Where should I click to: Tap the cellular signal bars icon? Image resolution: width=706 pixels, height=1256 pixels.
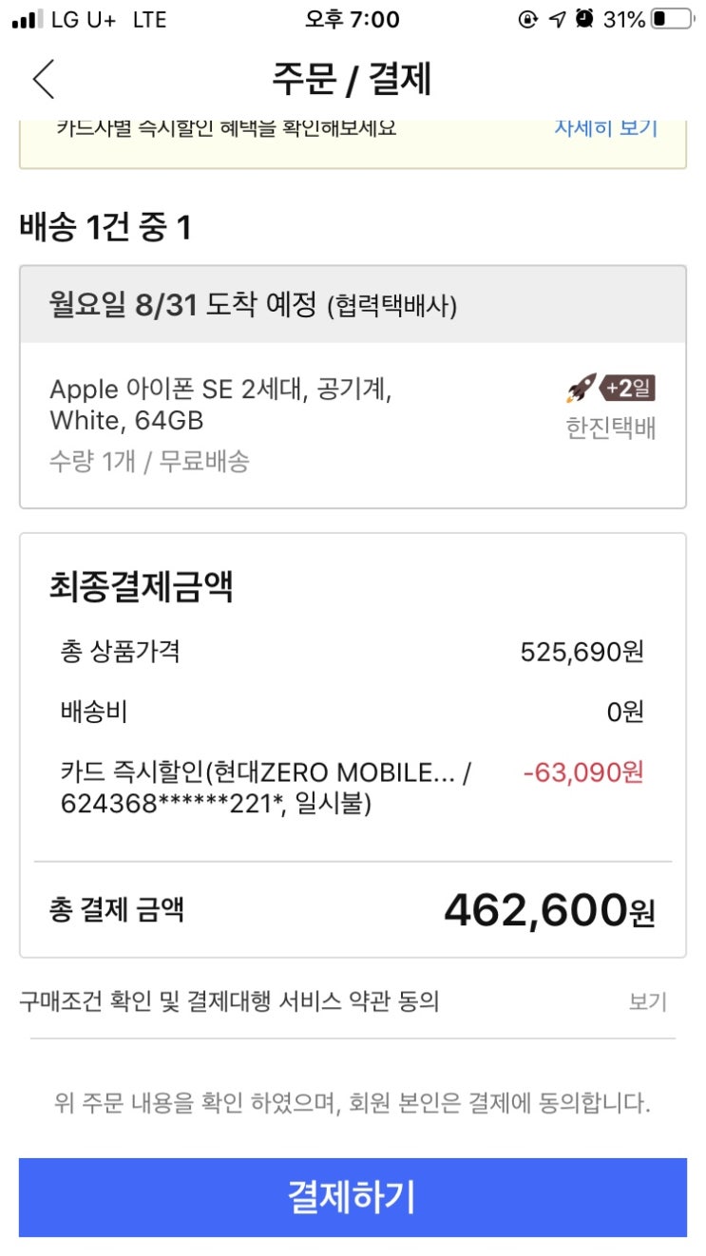[29, 20]
